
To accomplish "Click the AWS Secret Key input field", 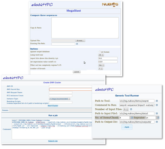I will coord(70,90).
